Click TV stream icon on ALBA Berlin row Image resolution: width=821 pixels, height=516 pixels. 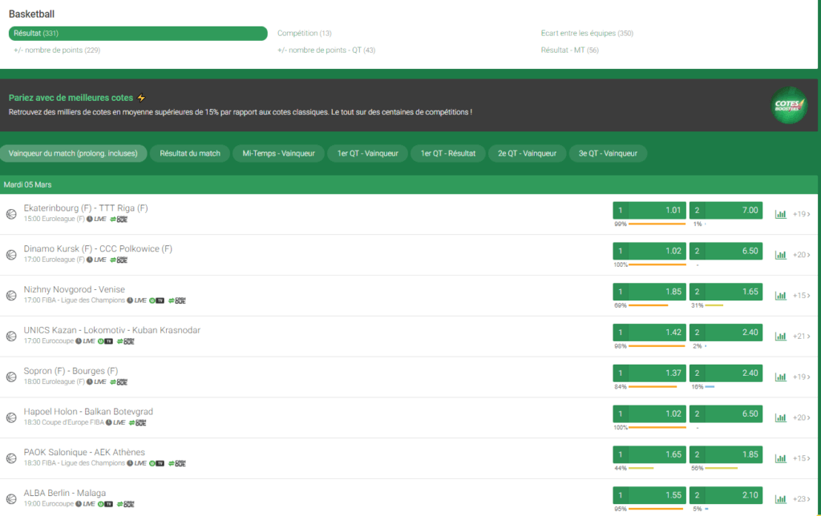click(x=105, y=504)
